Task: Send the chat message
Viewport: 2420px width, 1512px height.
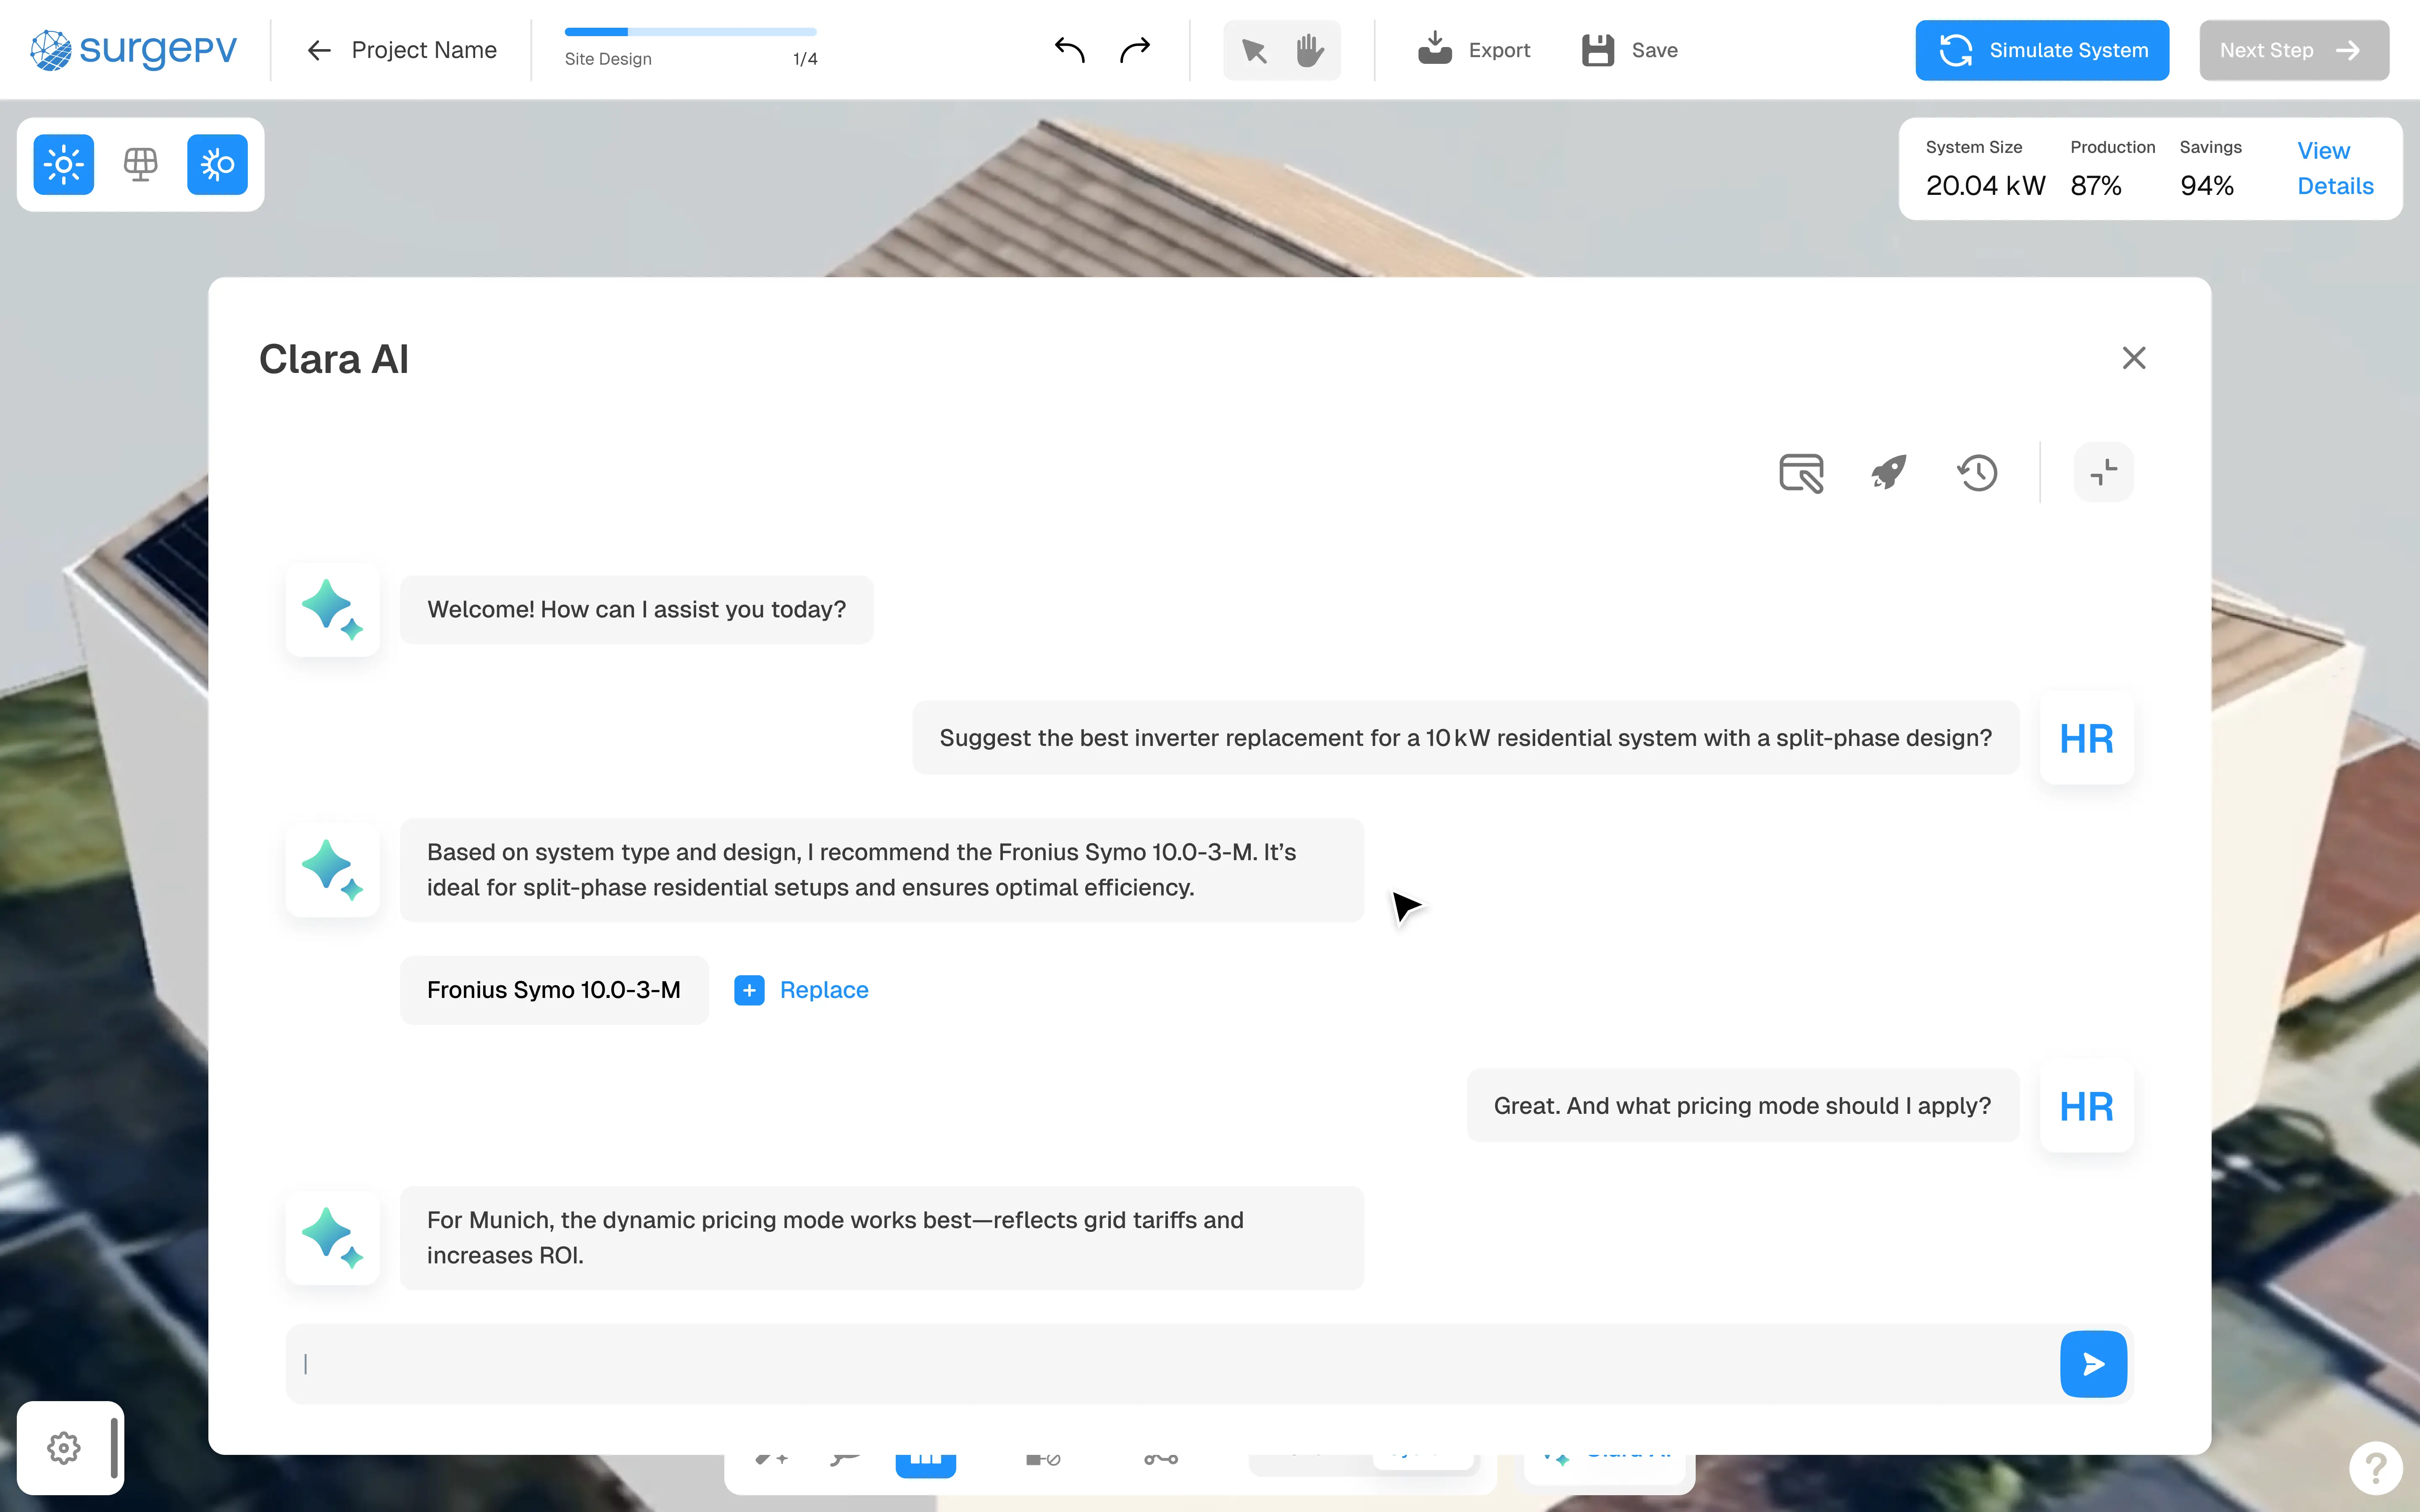Action: click(2093, 1364)
